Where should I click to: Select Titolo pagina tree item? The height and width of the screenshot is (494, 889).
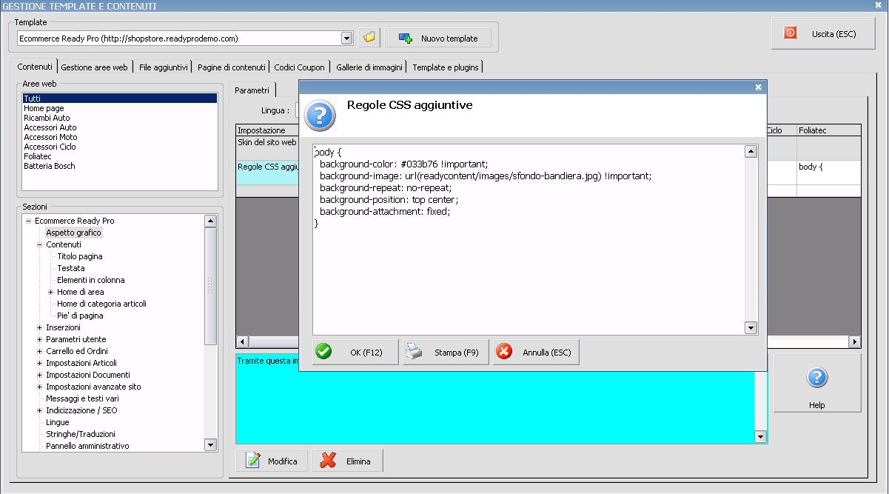coord(80,256)
